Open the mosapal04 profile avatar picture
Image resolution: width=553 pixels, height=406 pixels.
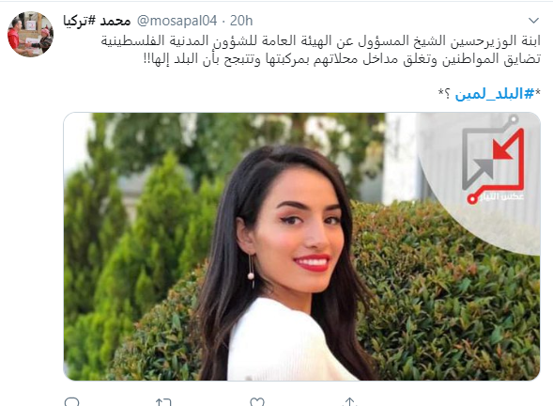click(30, 34)
